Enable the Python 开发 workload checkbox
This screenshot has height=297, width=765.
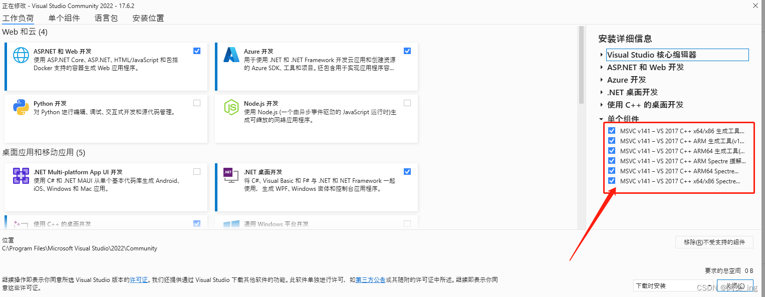tap(196, 103)
